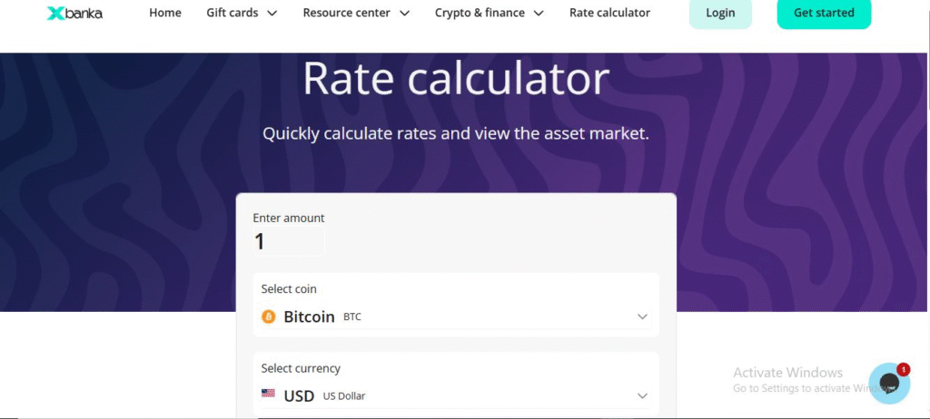
Task: Click the USD text in currency selector
Action: [x=299, y=395]
